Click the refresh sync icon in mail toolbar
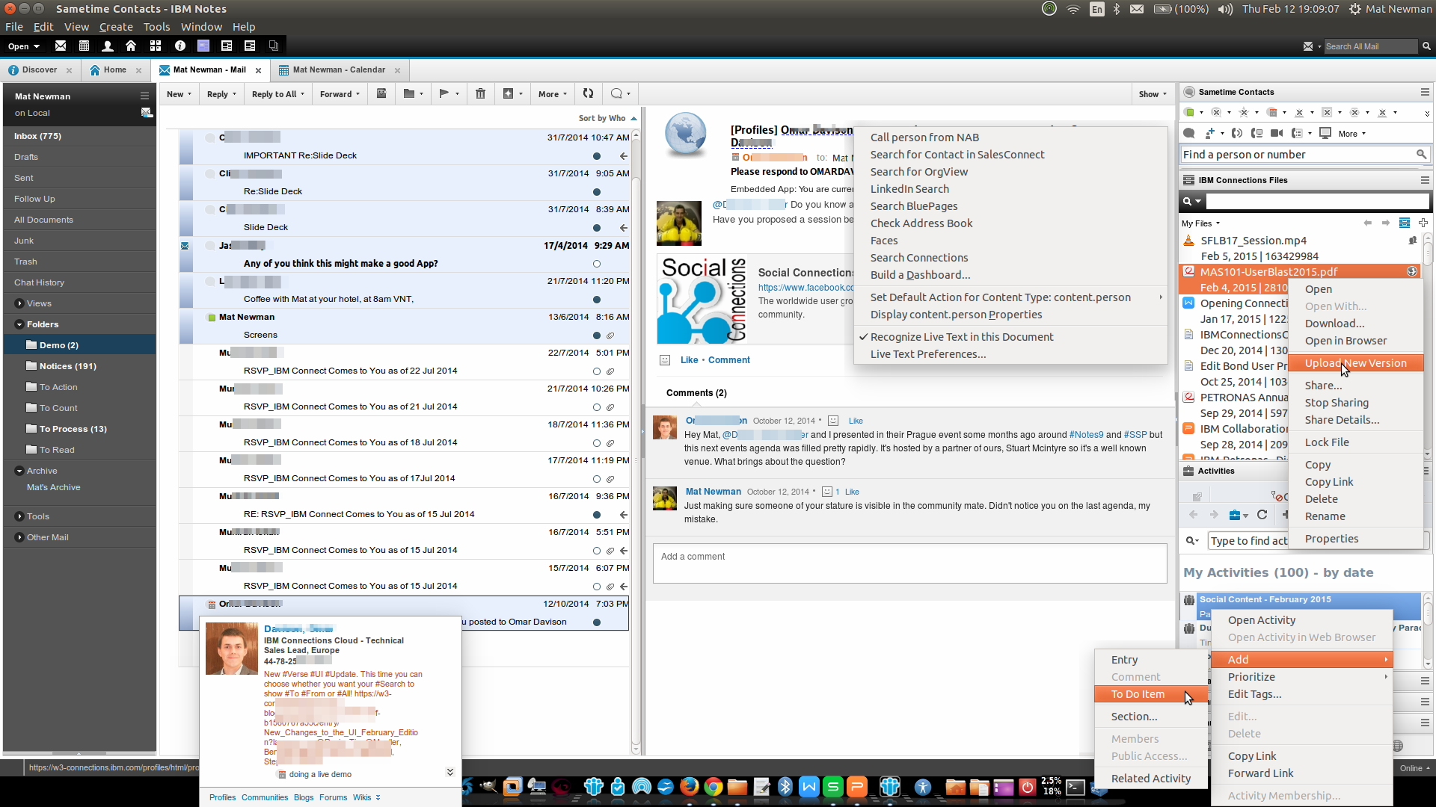Image resolution: width=1436 pixels, height=807 pixels. click(x=589, y=93)
